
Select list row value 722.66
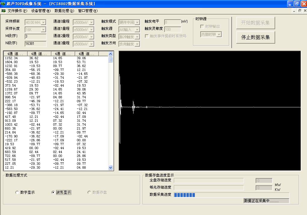(11, 156)
